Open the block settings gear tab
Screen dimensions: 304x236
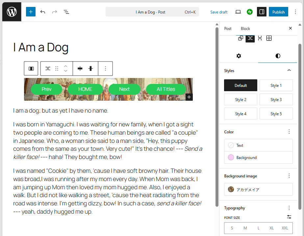coord(239,56)
